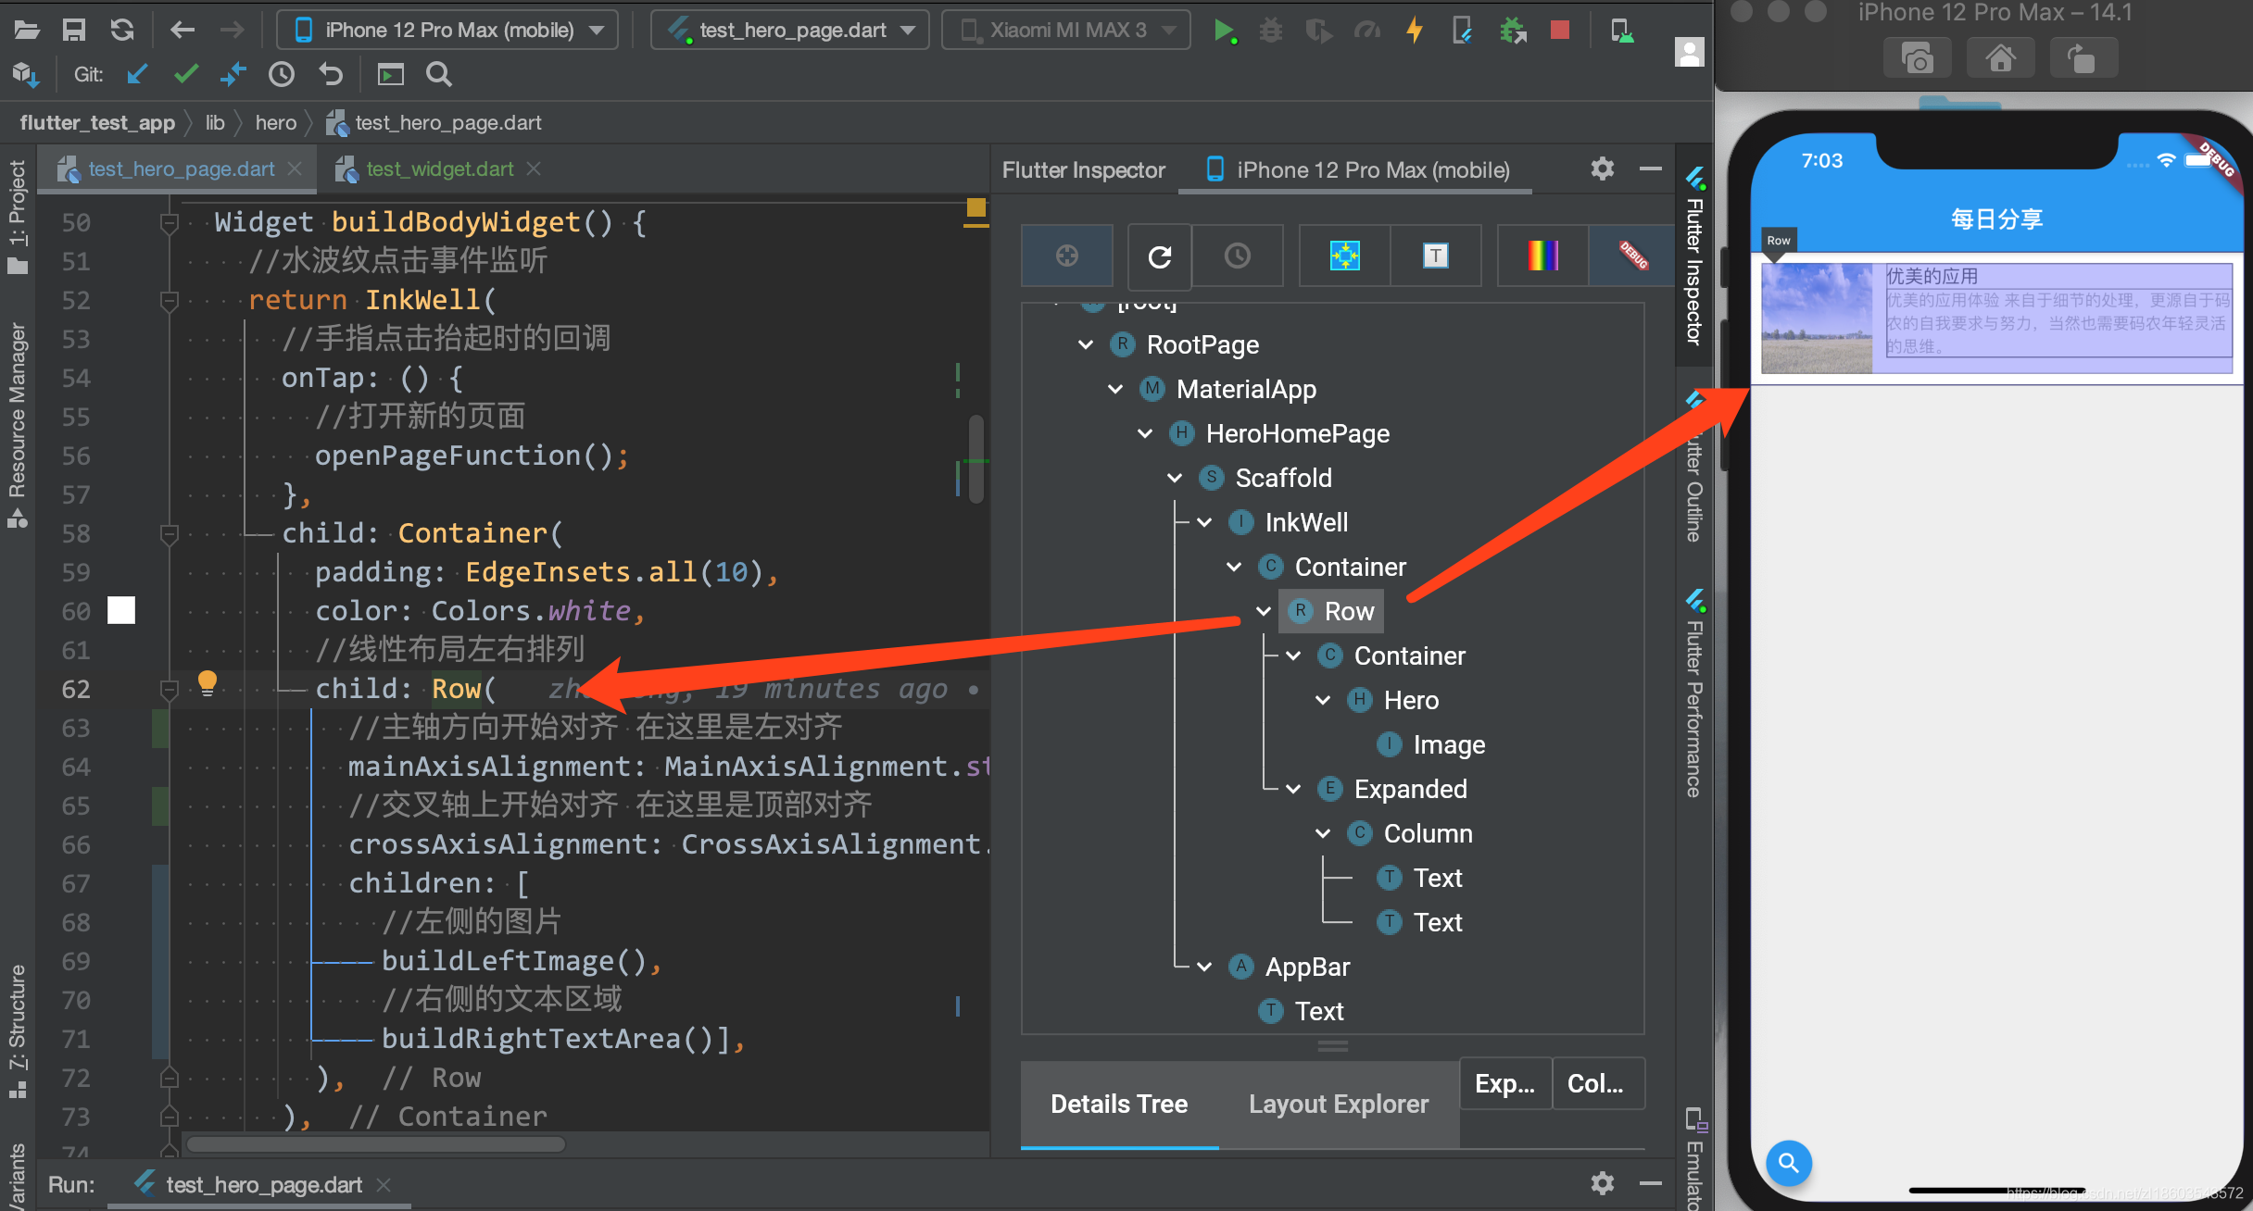Toggle Select Widget Mode in inspector

[1066, 256]
